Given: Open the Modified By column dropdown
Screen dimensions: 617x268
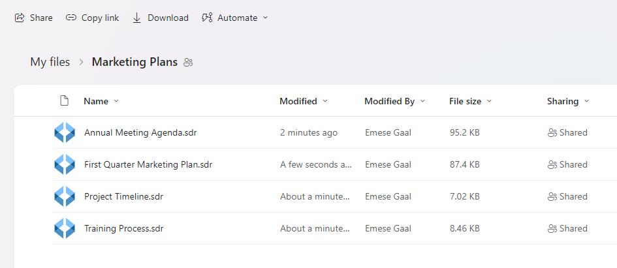Looking at the screenshot, I should (x=422, y=101).
